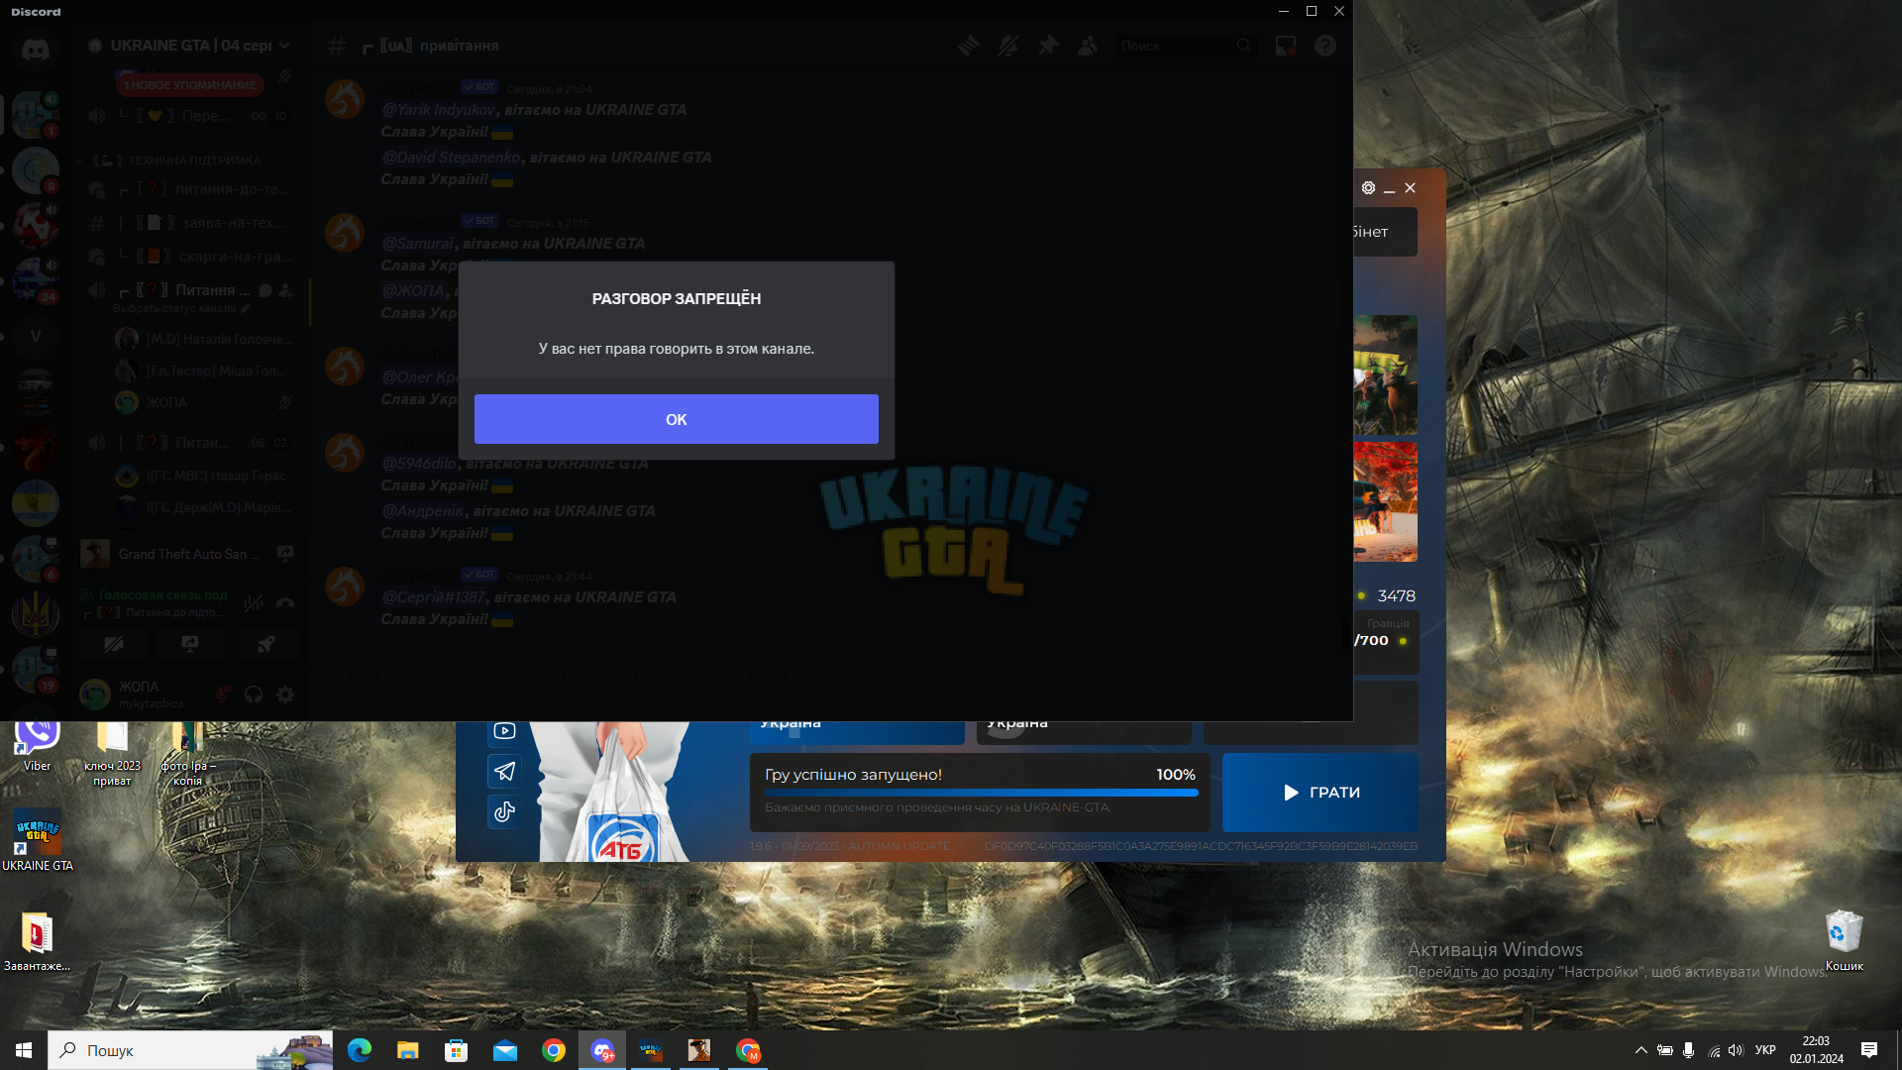Toggle channel notification bell in Discord header
Viewport: 1902px width, 1070px height.
coord(1008,46)
